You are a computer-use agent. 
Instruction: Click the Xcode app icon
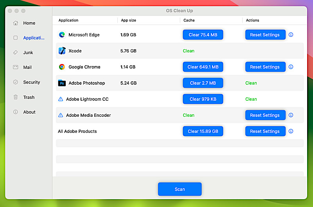point(62,51)
